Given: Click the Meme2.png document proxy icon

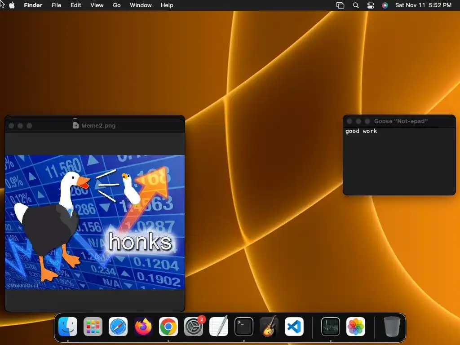Looking at the screenshot, I should click(75, 125).
